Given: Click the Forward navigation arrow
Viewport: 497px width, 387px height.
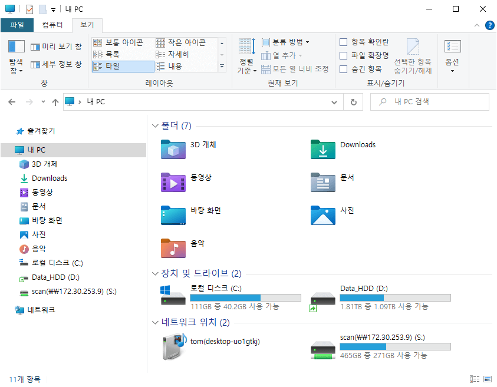Looking at the screenshot, I should (29, 102).
